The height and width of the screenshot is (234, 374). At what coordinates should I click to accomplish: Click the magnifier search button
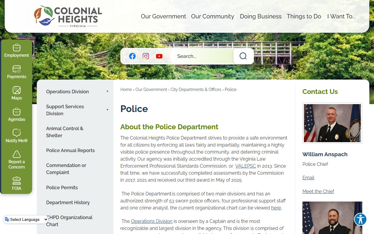[243, 56]
